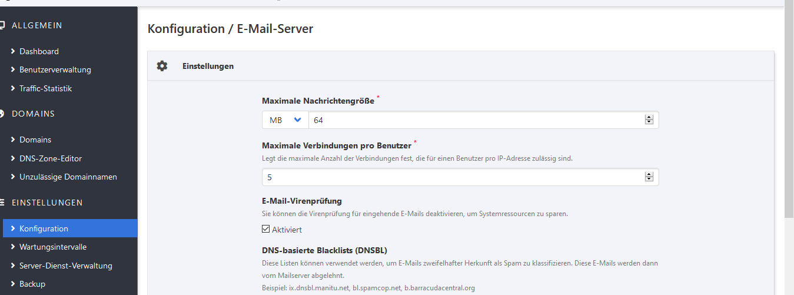Disable the E-Mail-Virenprüfung Aktiviert checkbox

click(266, 230)
